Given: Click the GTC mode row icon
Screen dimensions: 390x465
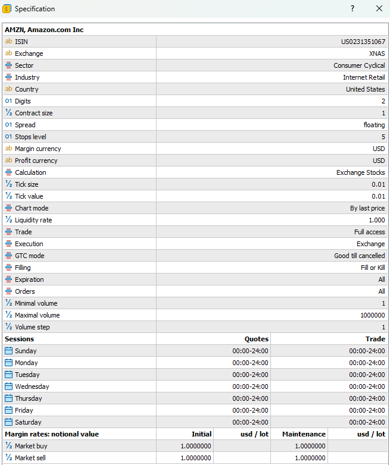Looking at the screenshot, I should (8, 256).
